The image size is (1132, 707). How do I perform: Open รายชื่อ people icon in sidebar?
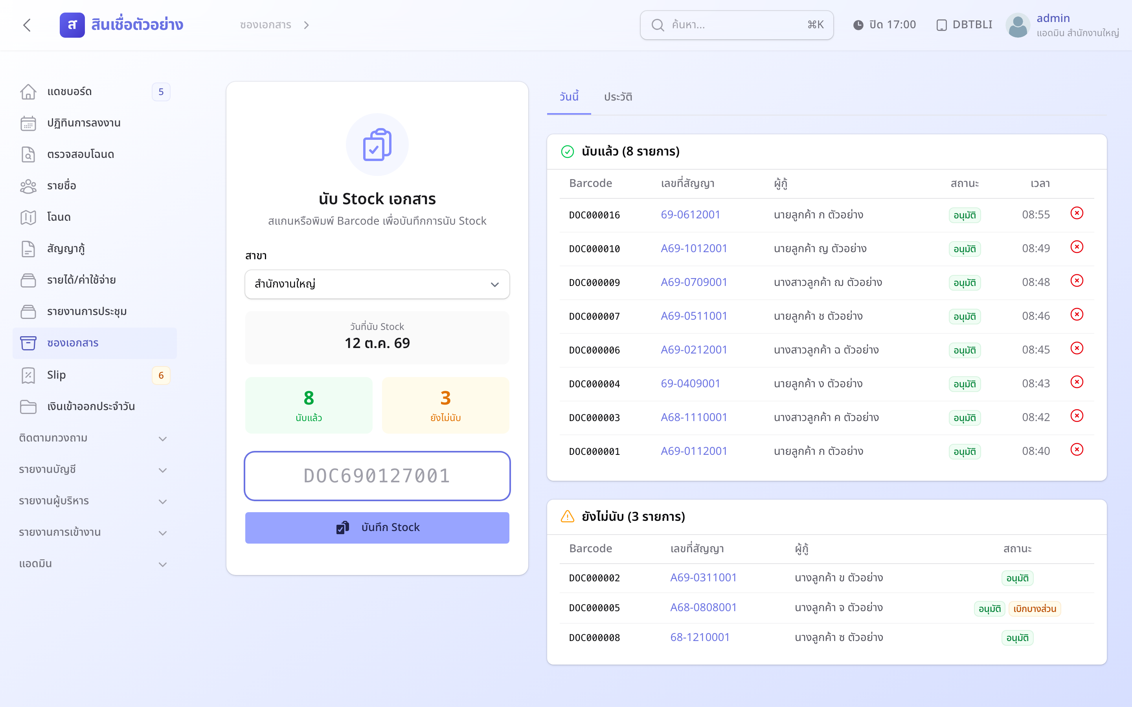click(x=28, y=186)
